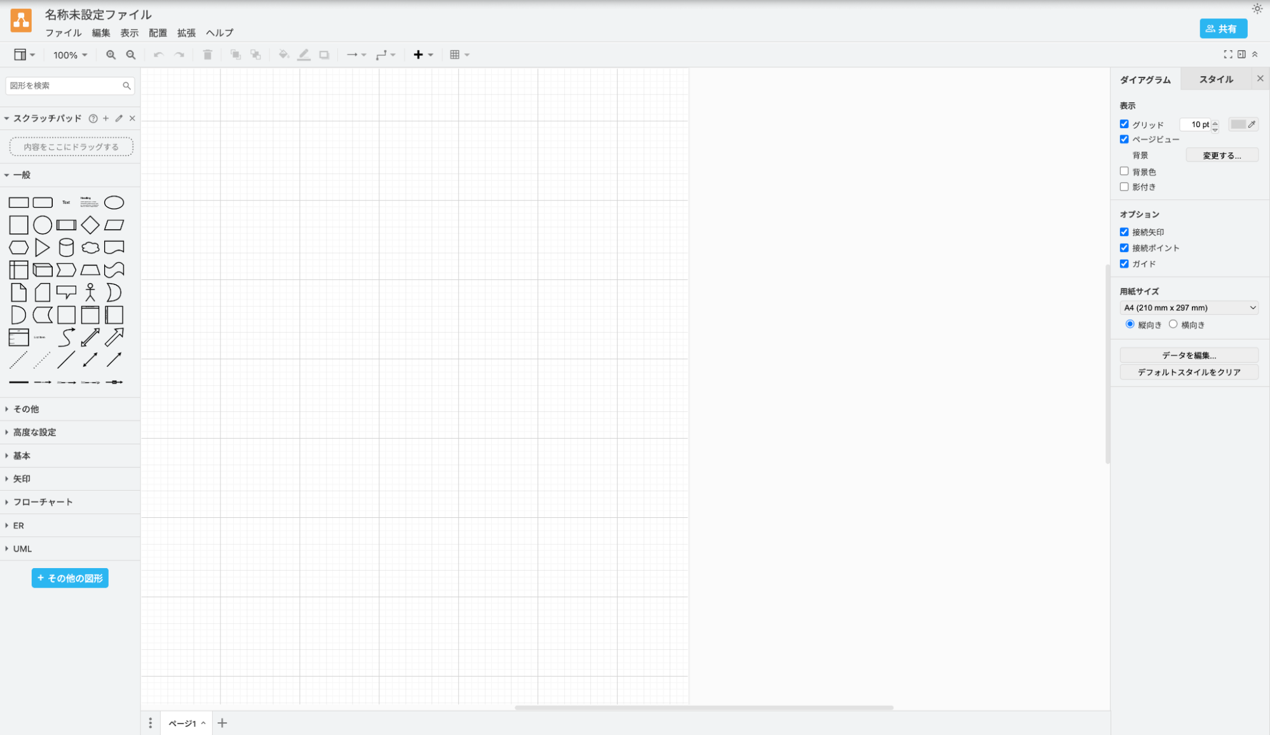Viewport: 1270px width, 735px height.
Task: Click the bring to front icon
Action: pos(235,55)
